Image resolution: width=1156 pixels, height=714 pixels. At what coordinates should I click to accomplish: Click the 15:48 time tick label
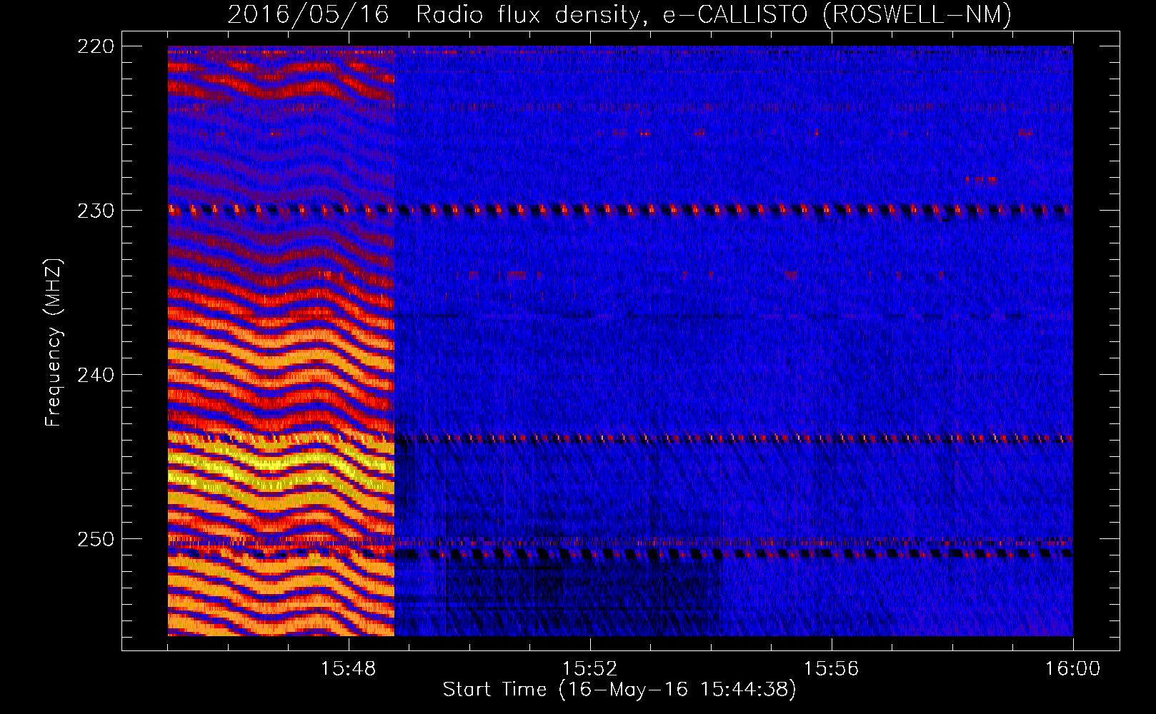(348, 668)
